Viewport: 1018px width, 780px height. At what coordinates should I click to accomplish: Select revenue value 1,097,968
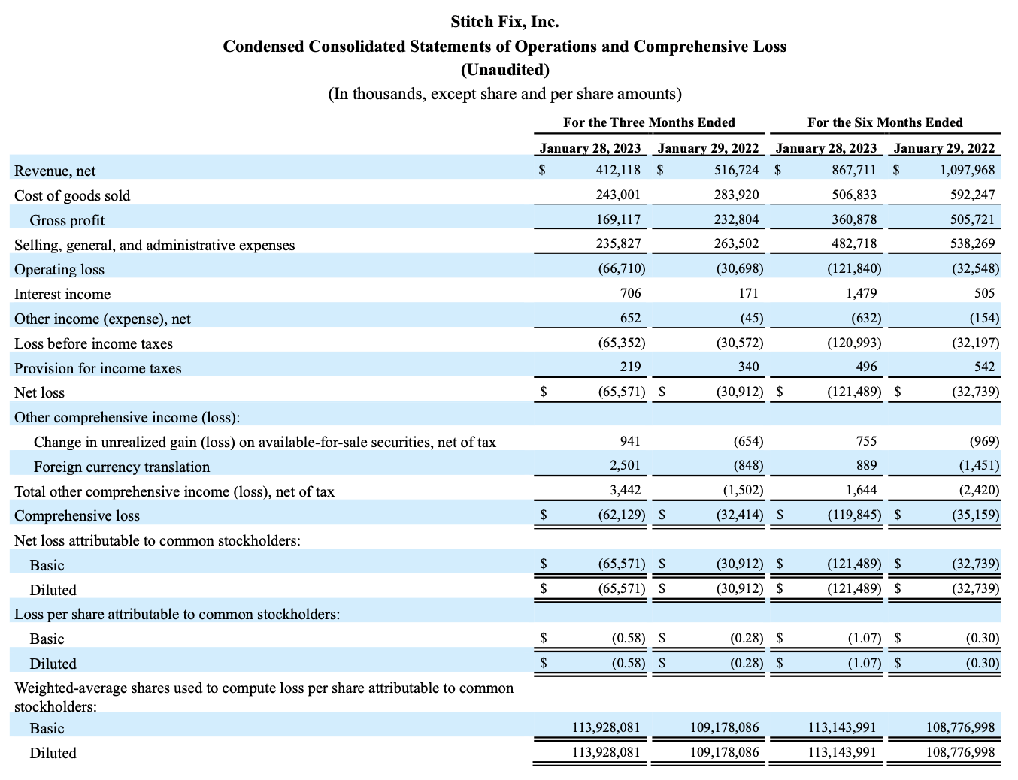tap(967, 171)
